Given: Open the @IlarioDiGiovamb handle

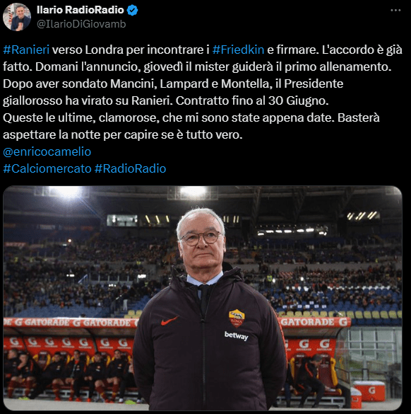Looking at the screenshot, I should tap(81, 24).
